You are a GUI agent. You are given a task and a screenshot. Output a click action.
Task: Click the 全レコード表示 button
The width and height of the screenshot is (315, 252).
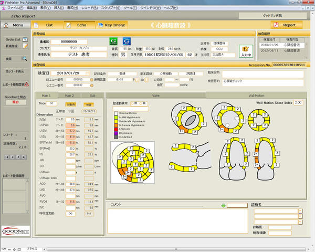[x=15, y=71]
